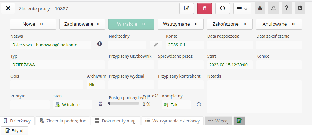
Task: Expand the Więcej tabs menu
Action: coord(219,121)
